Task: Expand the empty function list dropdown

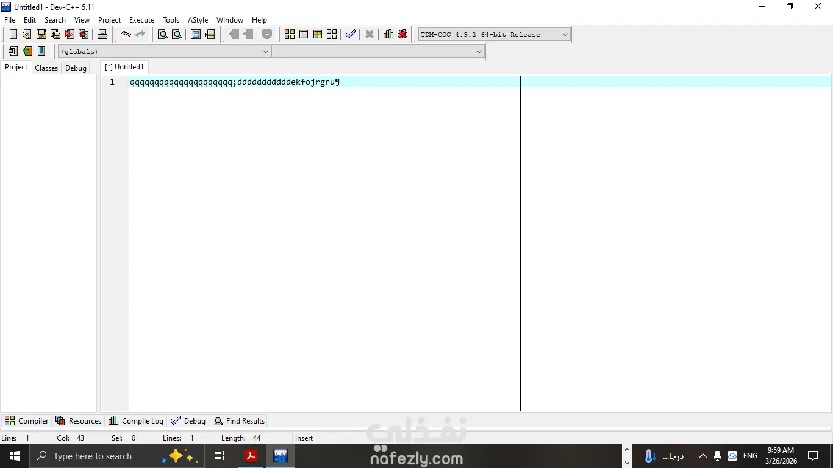Action: click(x=377, y=52)
